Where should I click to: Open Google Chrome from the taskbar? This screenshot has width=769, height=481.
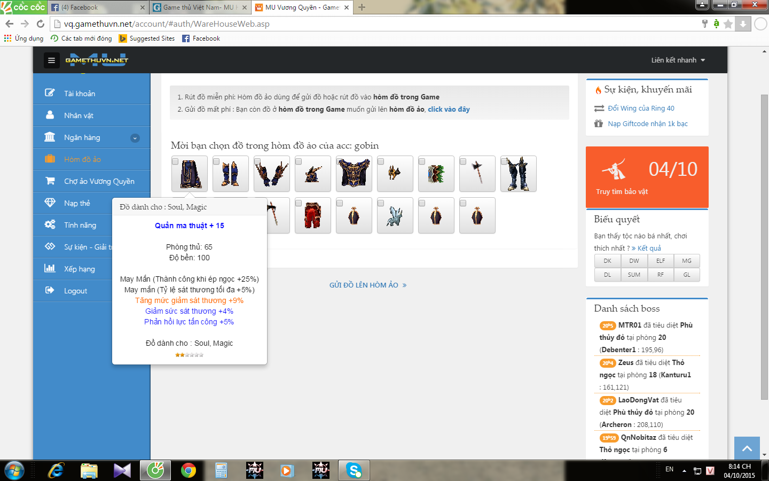[188, 470]
